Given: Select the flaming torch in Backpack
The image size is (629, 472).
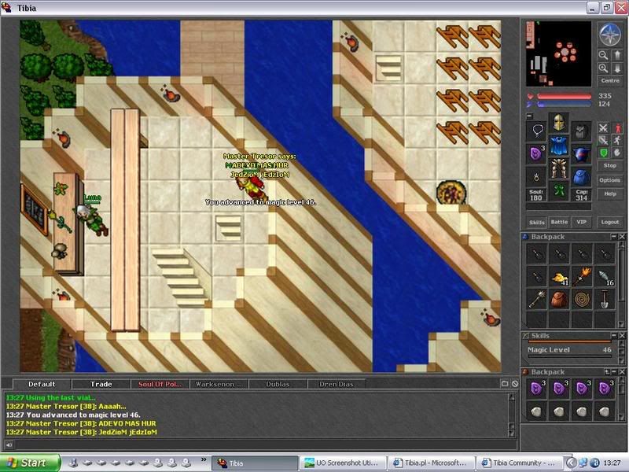Looking at the screenshot, I should click(582, 278).
